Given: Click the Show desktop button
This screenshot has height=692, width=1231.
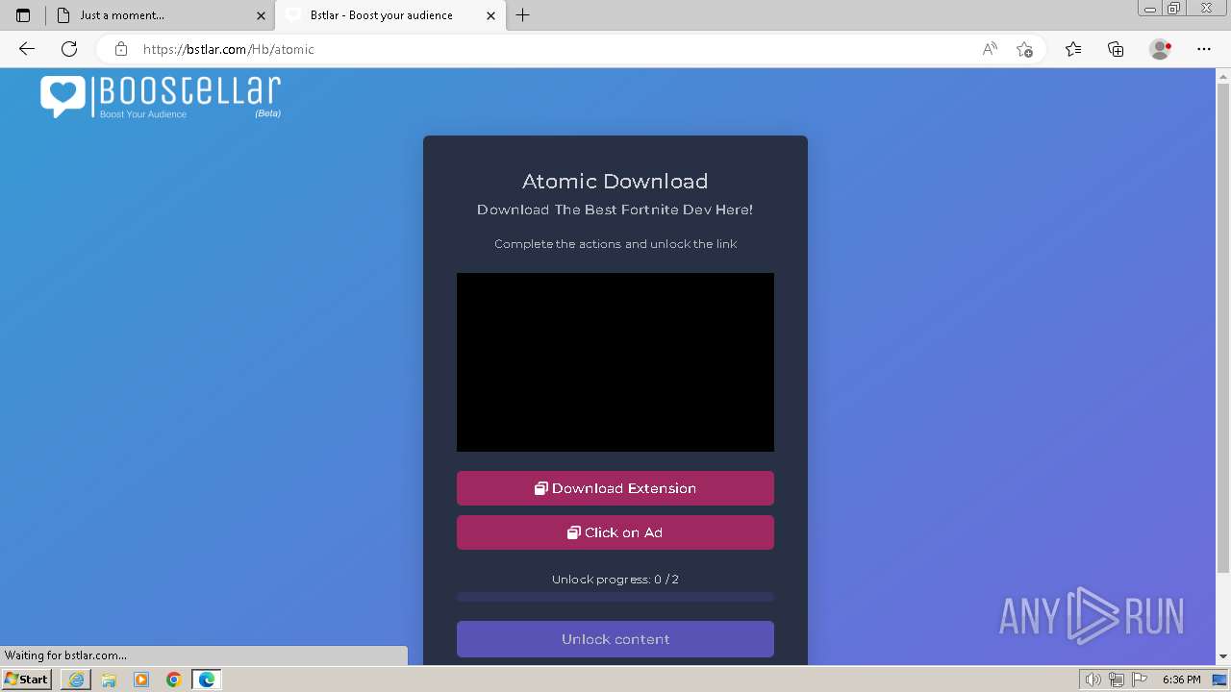Looking at the screenshot, I should pyautogui.click(x=1221, y=680).
